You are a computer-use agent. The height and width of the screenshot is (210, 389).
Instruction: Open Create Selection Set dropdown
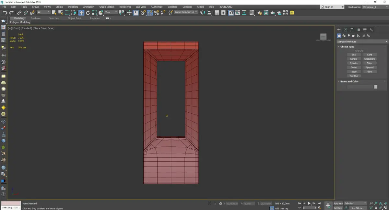[x=186, y=12]
